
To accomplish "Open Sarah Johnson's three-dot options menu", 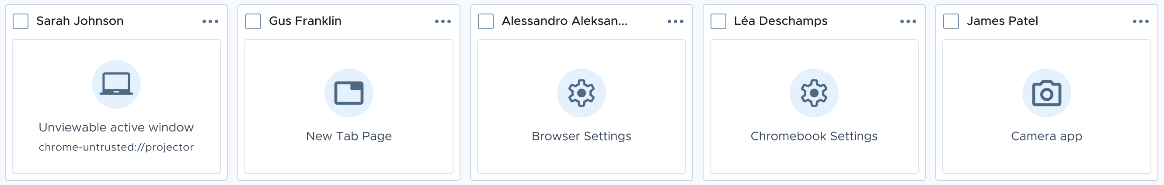I will click(x=211, y=21).
